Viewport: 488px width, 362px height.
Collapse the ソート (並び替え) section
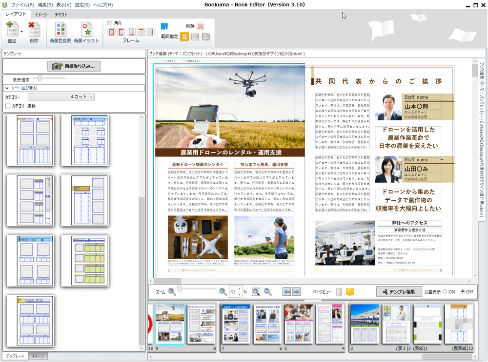[x=7, y=88]
